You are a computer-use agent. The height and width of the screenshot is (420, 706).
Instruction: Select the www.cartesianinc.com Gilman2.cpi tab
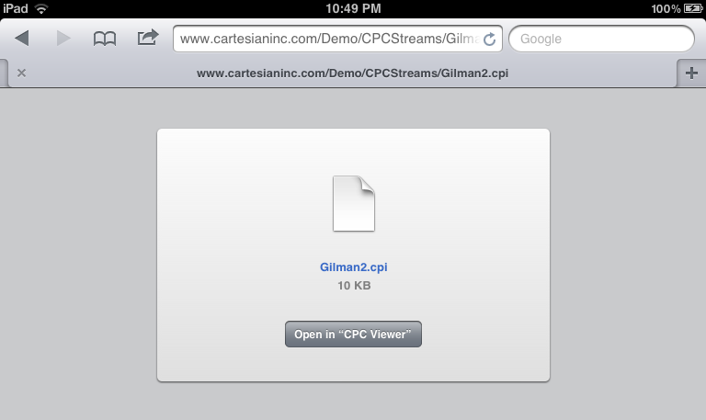352,74
